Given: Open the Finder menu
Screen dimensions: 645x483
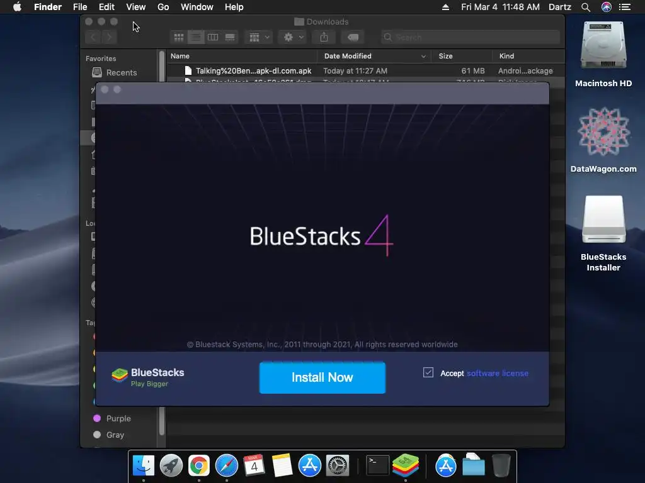Looking at the screenshot, I should (x=48, y=7).
